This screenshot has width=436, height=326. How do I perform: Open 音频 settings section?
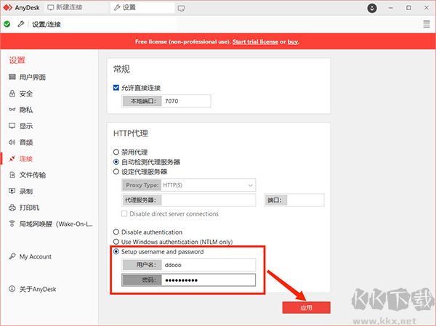[26, 142]
